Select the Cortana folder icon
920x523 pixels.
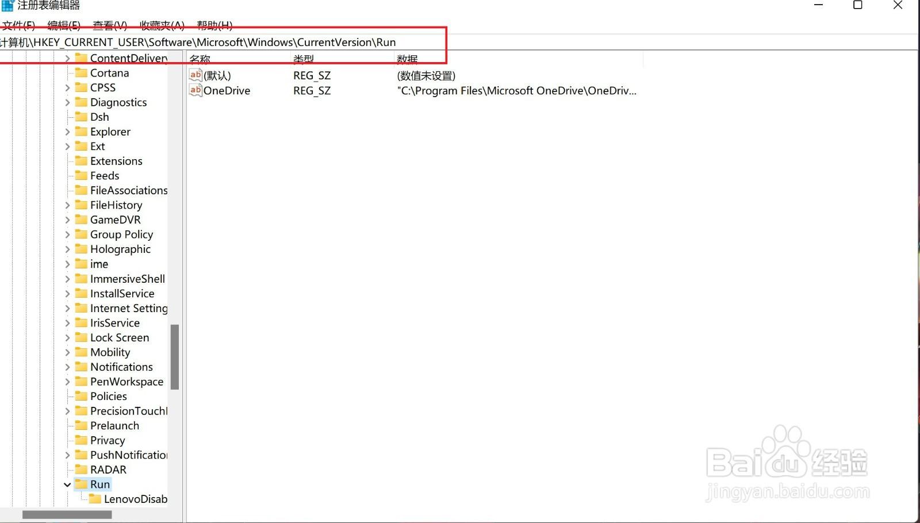(x=81, y=72)
